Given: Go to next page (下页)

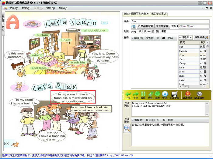Looking at the screenshot, I should (136, 95).
